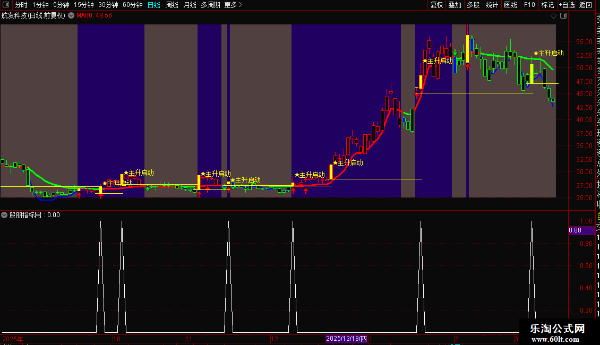Screen dimensions: 600x345
Task: Click the 返回 back button
Action: coord(586,5)
